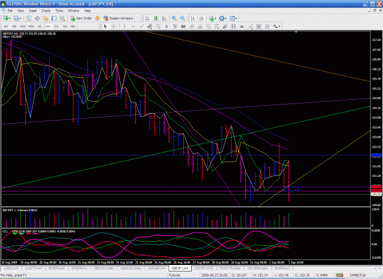Switch to line chart mode
This screenshot has width=383, height=279.
[x=164, y=18]
